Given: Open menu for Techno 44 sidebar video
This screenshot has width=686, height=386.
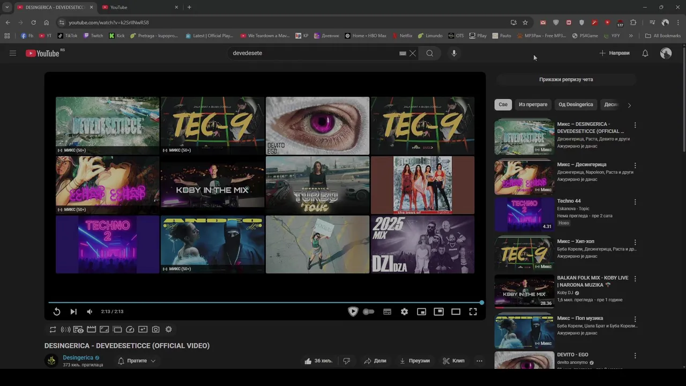Looking at the screenshot, I should [635, 202].
